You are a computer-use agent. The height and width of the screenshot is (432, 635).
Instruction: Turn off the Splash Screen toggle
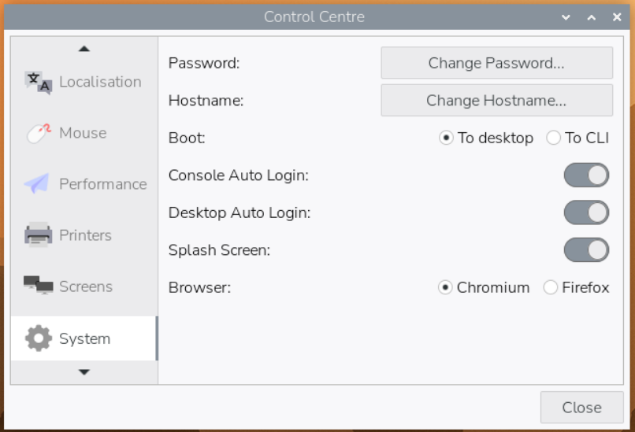tap(586, 250)
